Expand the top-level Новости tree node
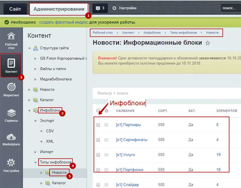 [x=29, y=90]
